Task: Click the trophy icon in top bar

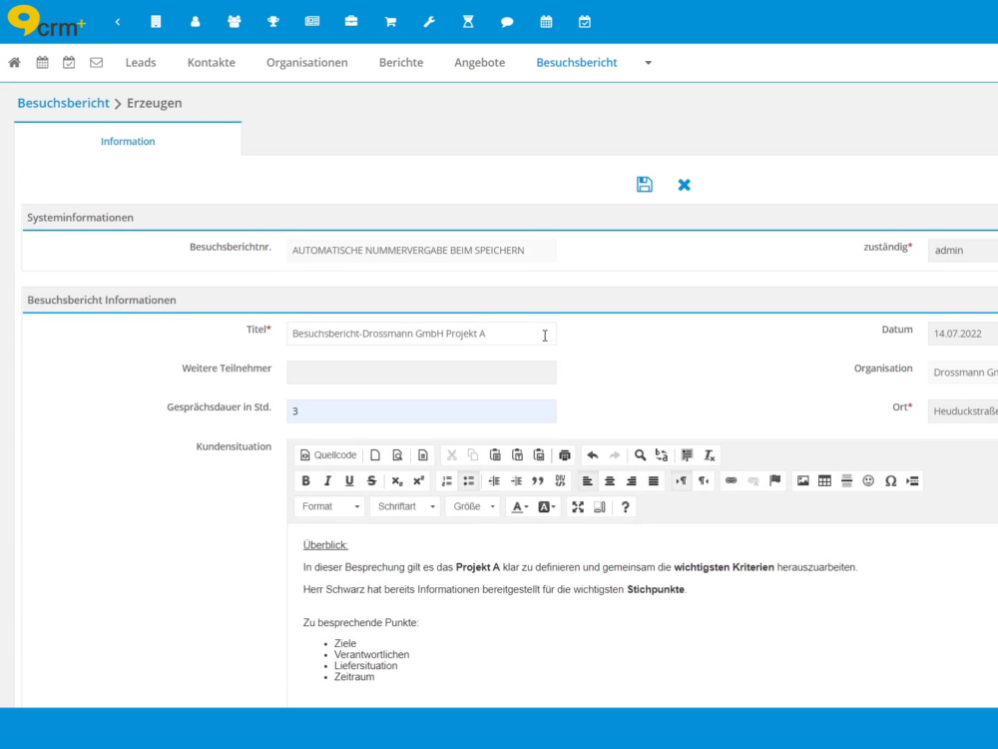Action: (273, 22)
